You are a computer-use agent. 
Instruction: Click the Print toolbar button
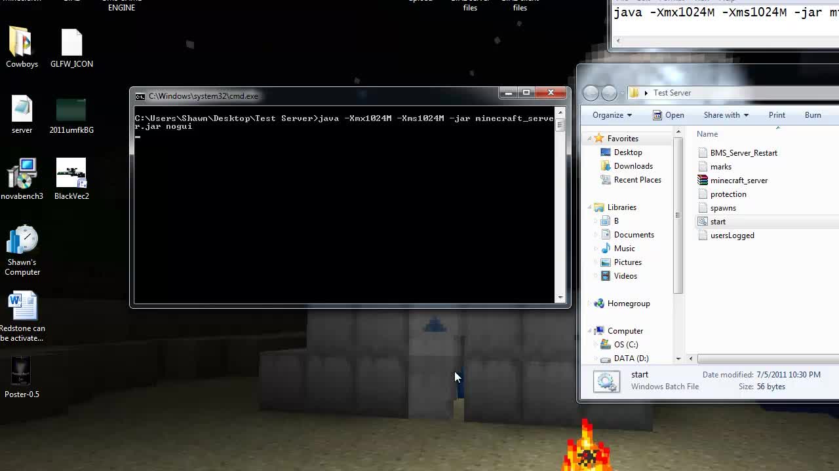[x=776, y=114]
